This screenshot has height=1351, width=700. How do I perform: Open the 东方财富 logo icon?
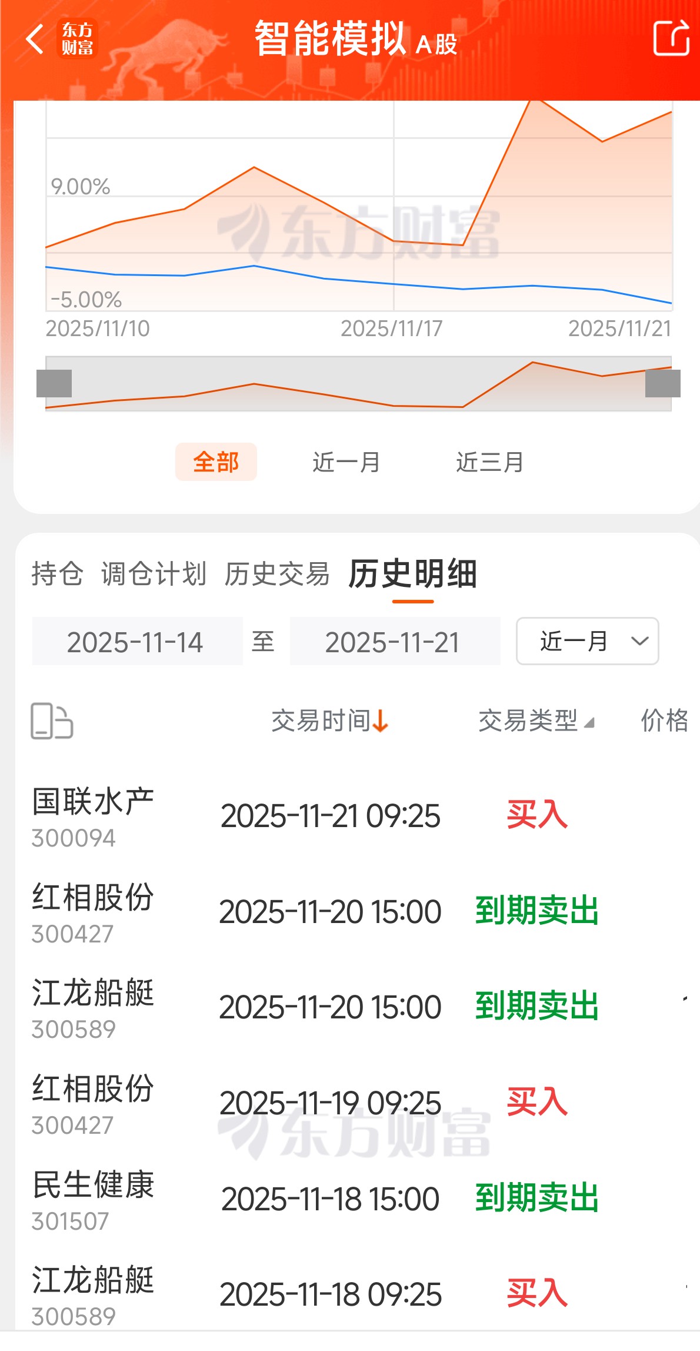point(77,39)
